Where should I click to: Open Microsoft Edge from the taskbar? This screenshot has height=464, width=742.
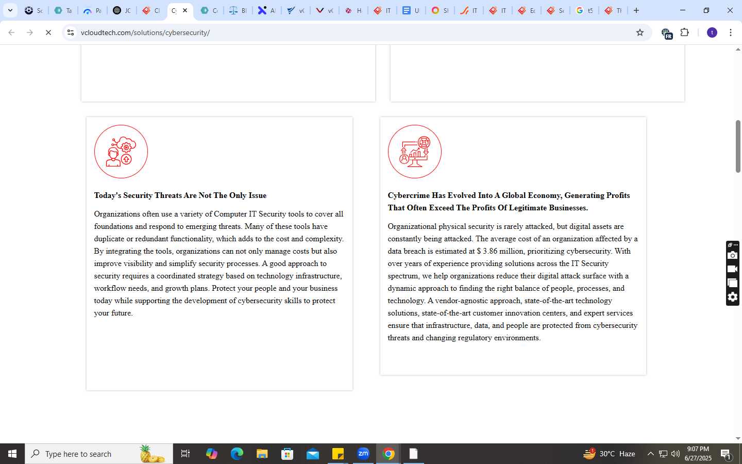point(237,454)
